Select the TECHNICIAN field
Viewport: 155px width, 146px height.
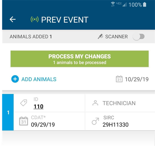(120, 103)
